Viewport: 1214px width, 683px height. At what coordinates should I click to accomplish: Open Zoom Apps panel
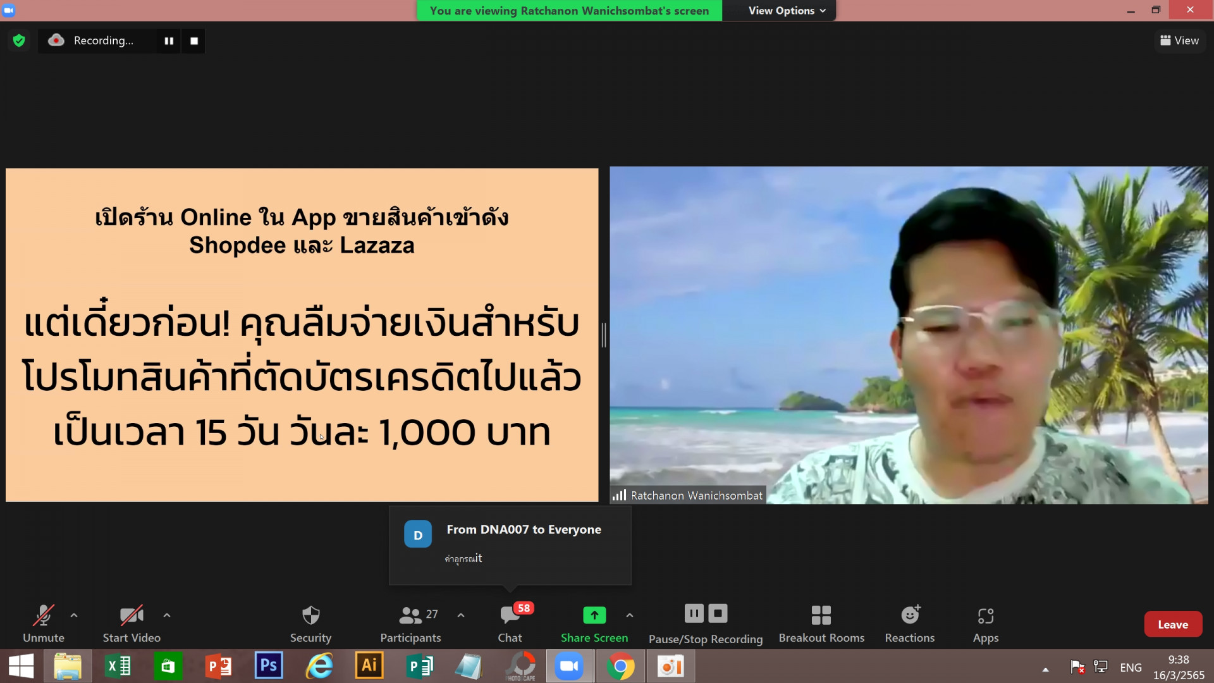(x=986, y=624)
